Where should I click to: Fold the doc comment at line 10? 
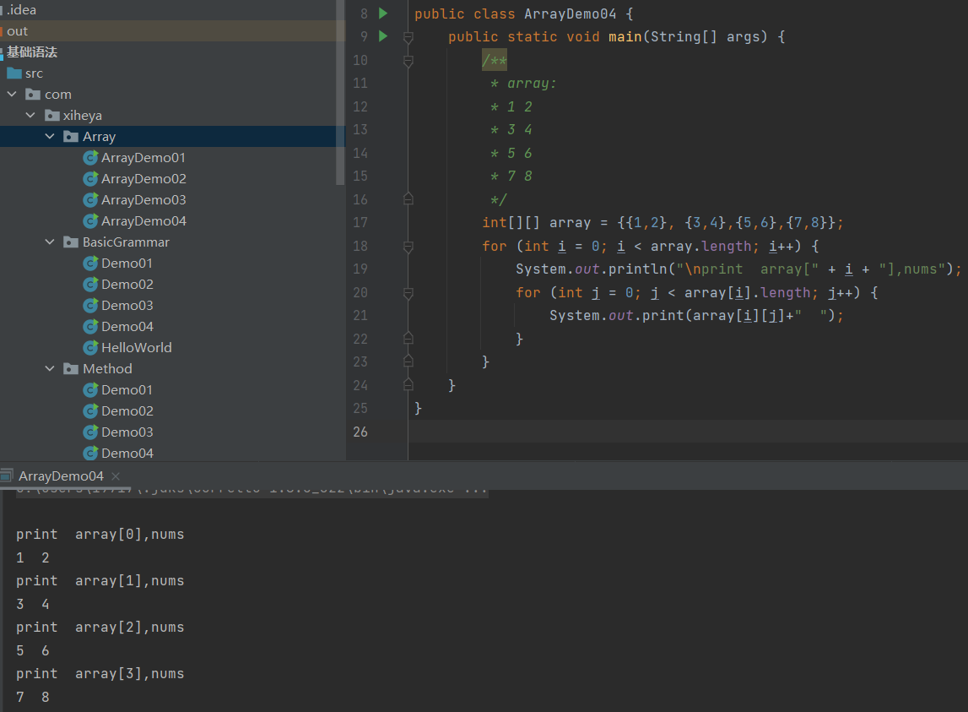pyautogui.click(x=408, y=61)
